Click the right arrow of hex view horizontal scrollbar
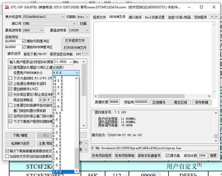 tap(209, 96)
